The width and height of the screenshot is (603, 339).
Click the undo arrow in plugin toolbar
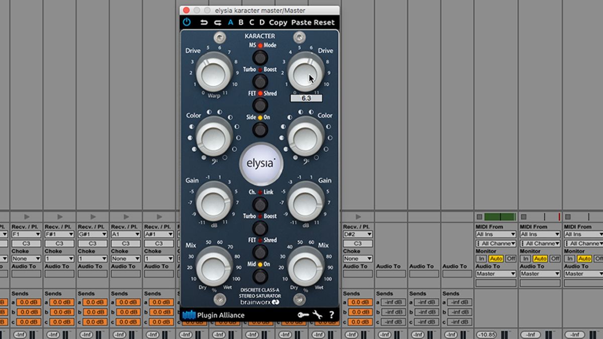tap(204, 22)
